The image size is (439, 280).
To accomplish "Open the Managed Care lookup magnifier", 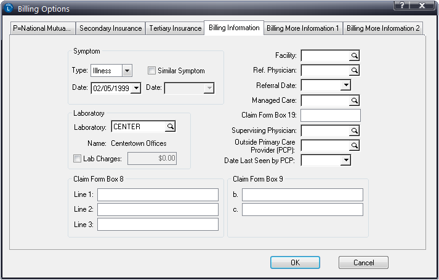I will pyautogui.click(x=354, y=100).
